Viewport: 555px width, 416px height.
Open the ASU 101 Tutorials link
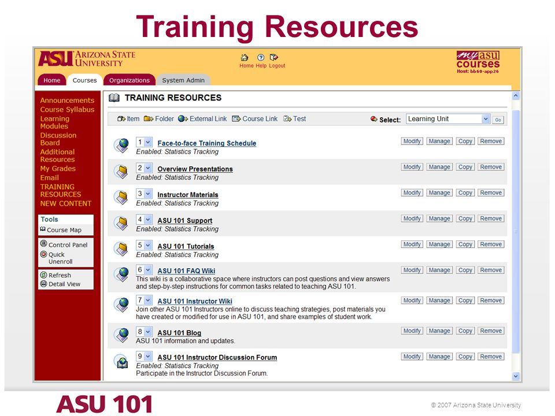pyautogui.click(x=186, y=247)
